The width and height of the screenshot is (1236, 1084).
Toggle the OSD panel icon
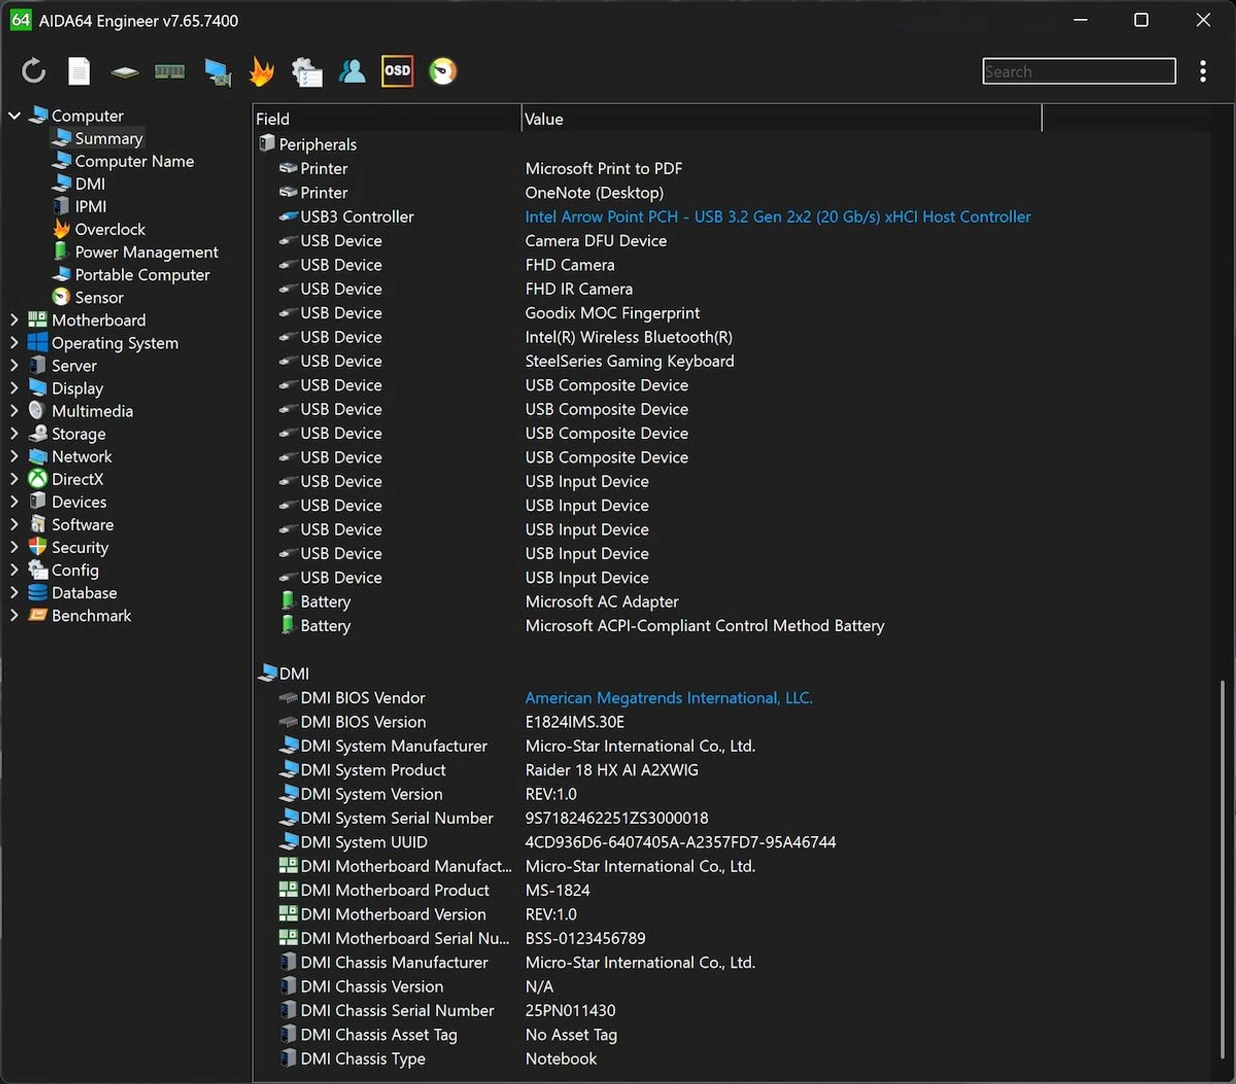click(397, 71)
